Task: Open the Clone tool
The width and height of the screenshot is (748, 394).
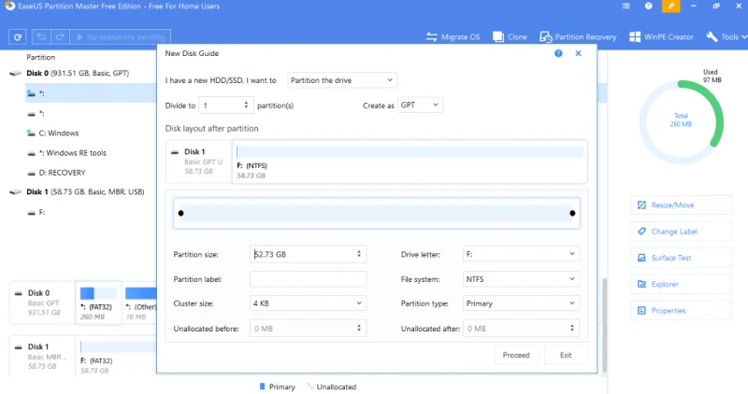Action: coord(510,36)
